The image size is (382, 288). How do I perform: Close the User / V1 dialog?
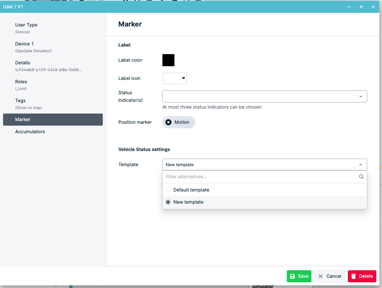pos(373,7)
